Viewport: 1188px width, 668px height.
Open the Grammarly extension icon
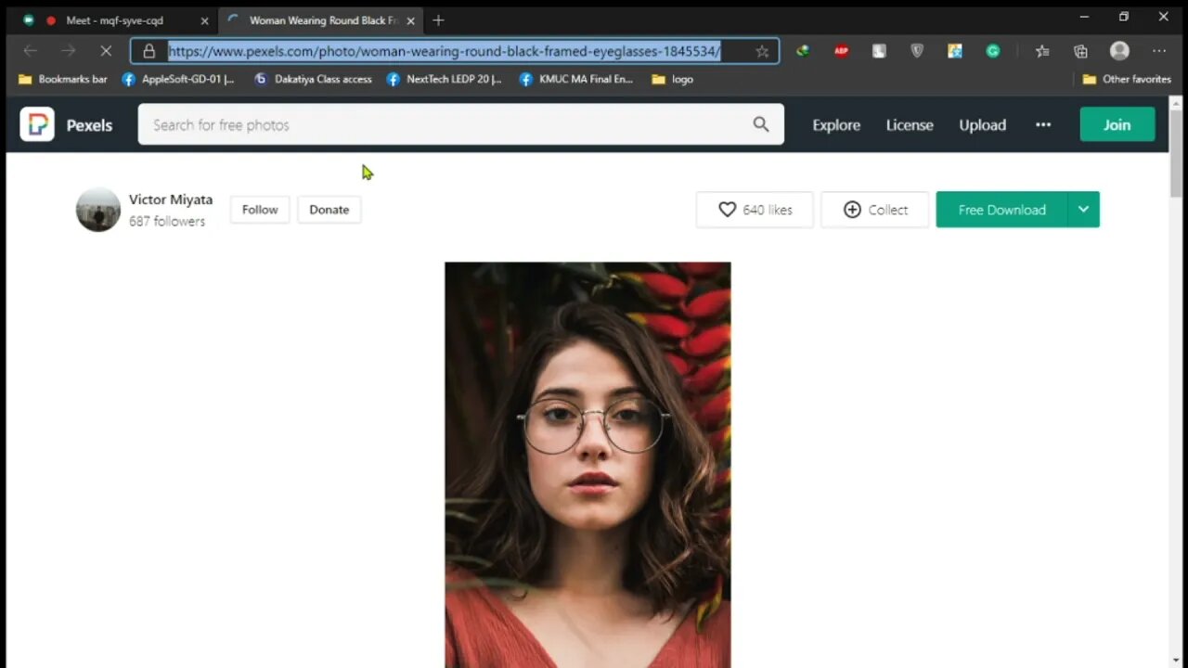993,51
